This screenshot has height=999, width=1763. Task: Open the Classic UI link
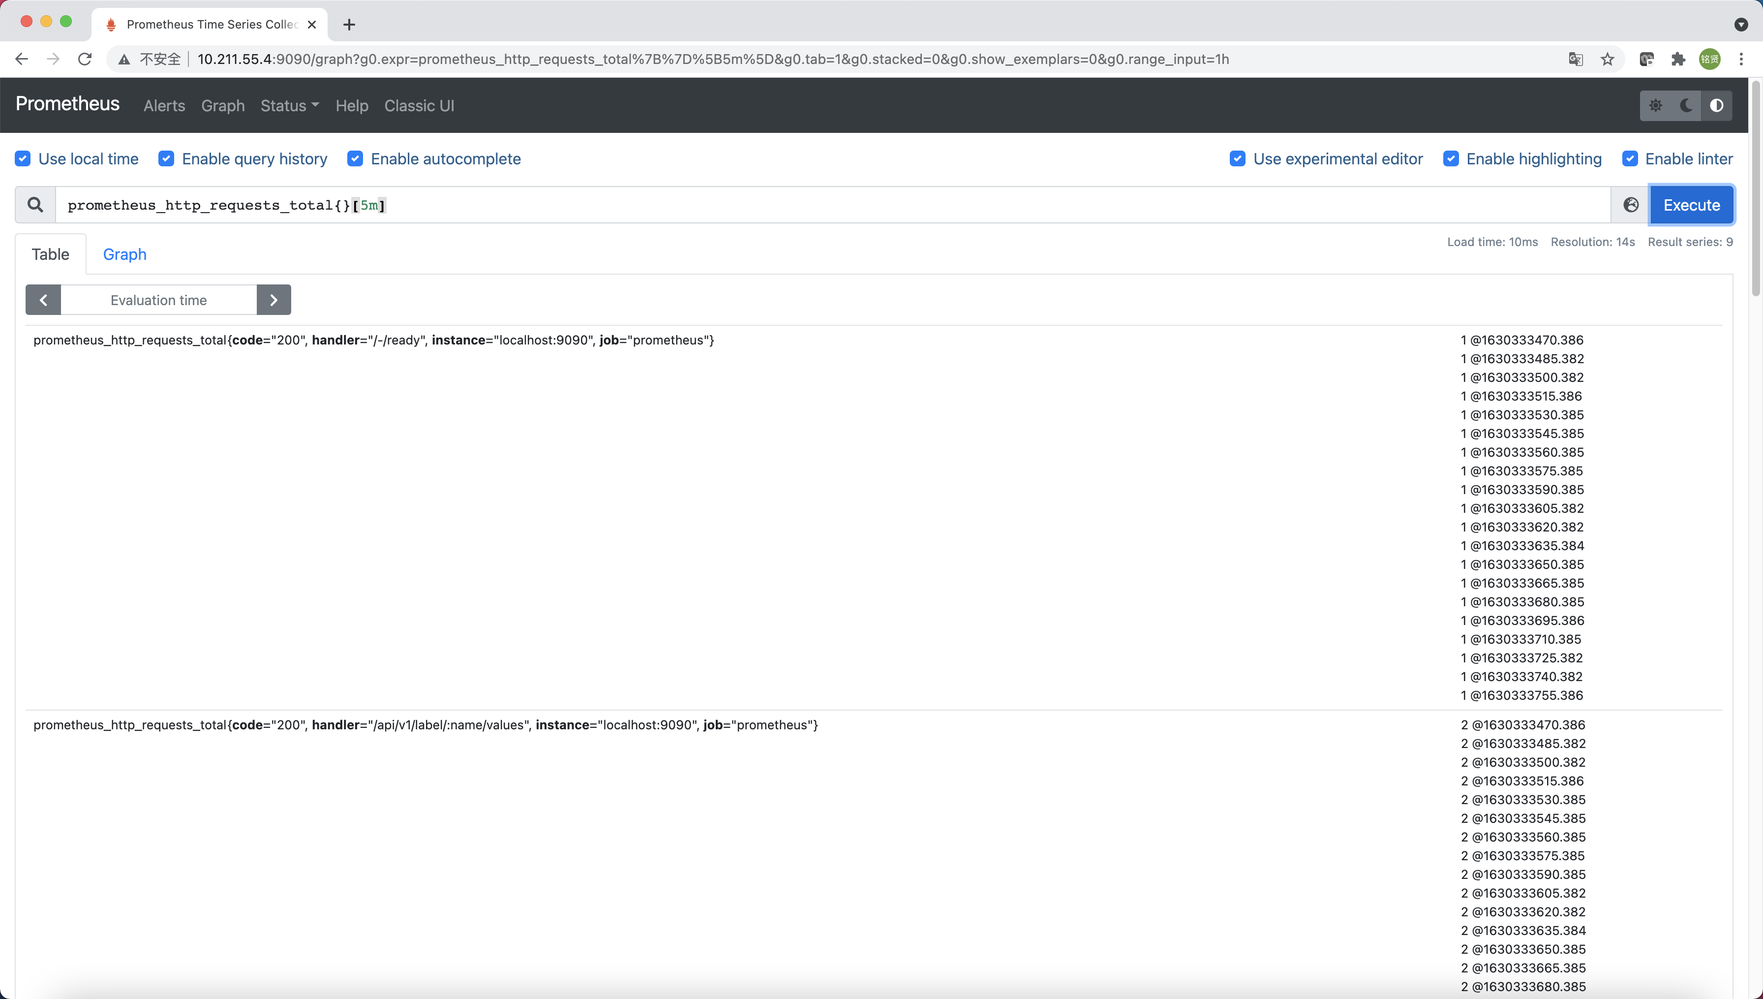click(x=419, y=106)
